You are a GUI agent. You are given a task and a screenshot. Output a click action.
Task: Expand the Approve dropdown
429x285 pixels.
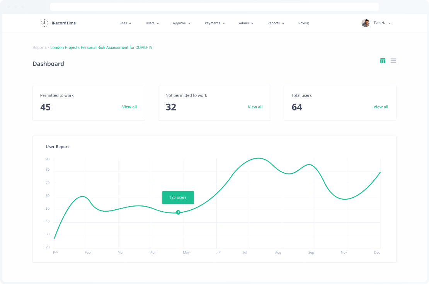coord(181,23)
